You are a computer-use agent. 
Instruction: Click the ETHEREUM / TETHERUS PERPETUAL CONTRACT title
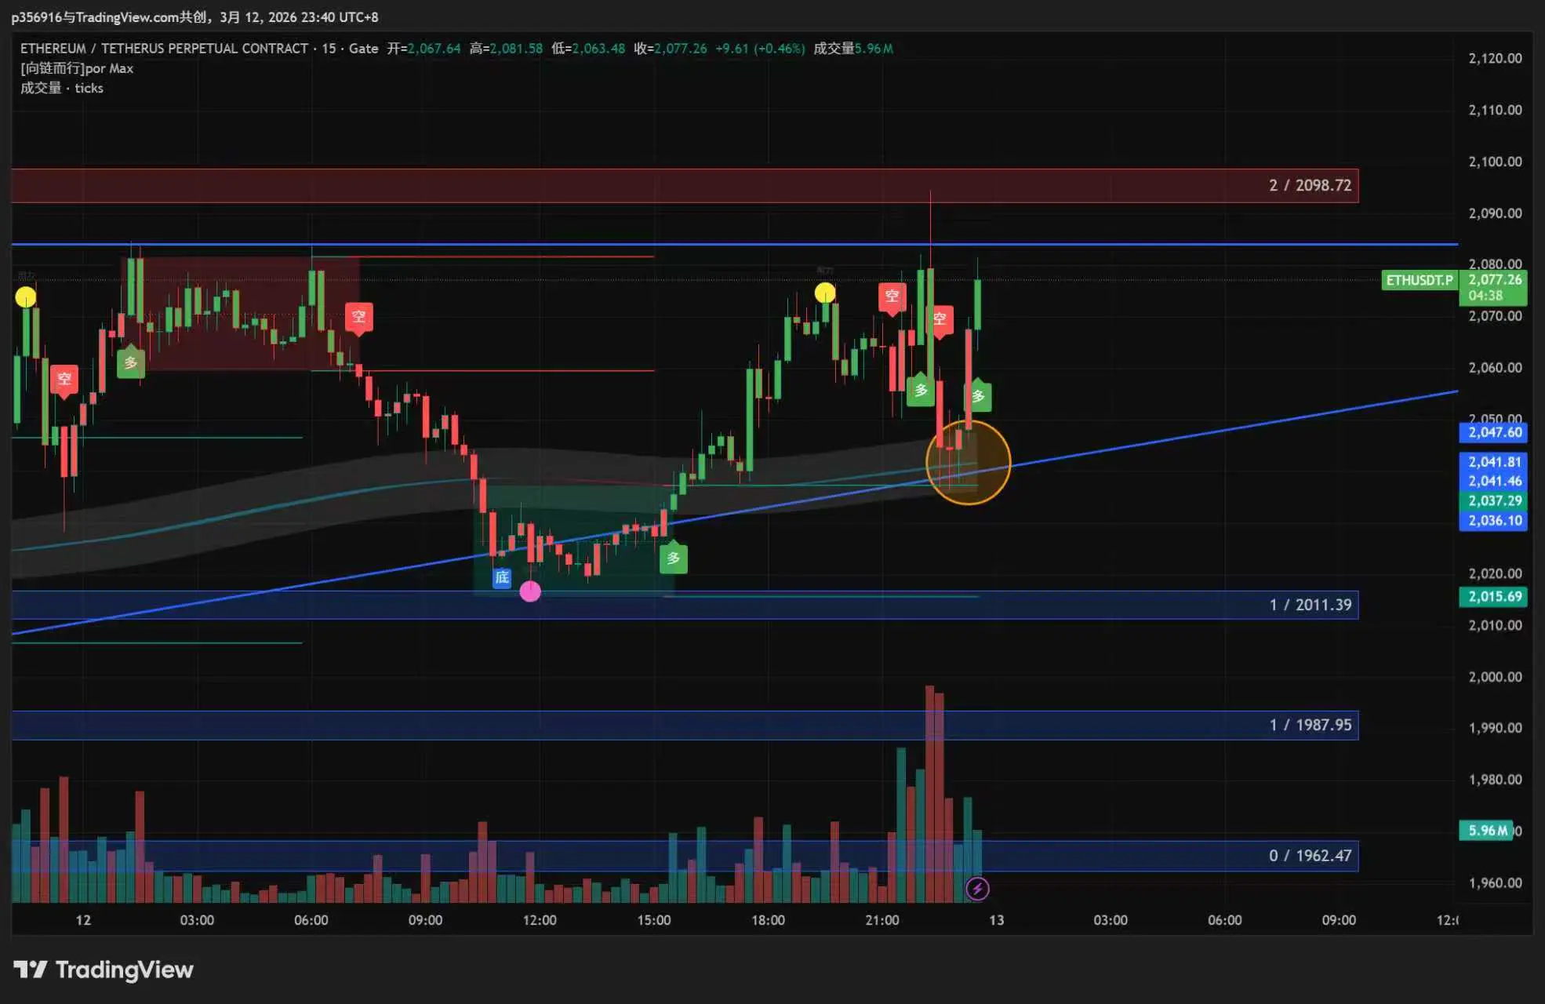coord(164,49)
